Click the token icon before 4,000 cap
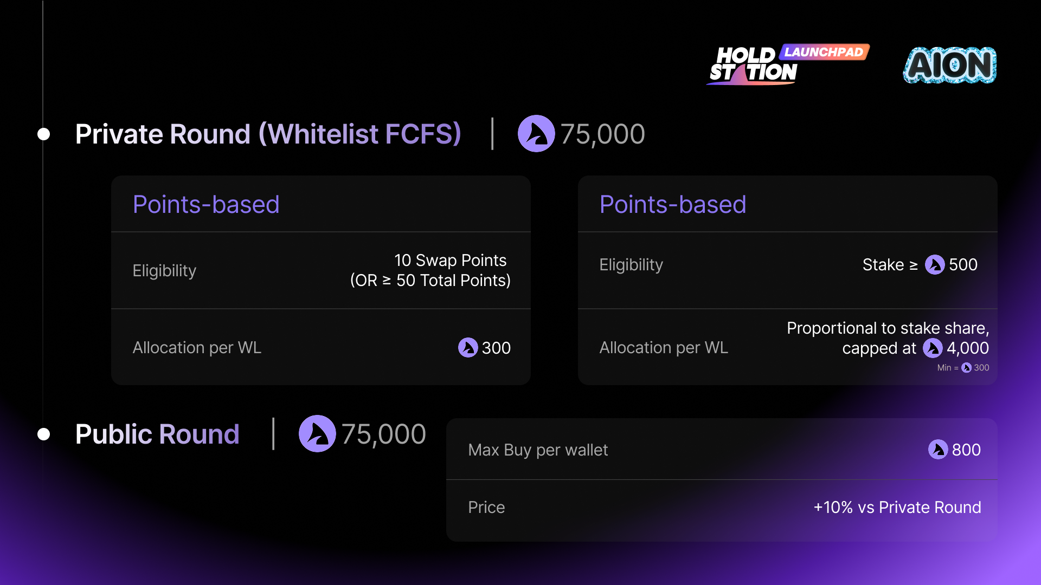1041x585 pixels. (933, 348)
